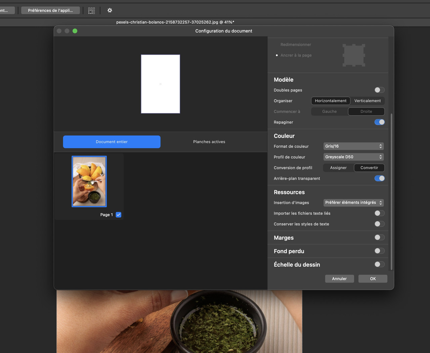Select Convertir profile conversion
This screenshot has height=353, width=430.
(x=369, y=168)
